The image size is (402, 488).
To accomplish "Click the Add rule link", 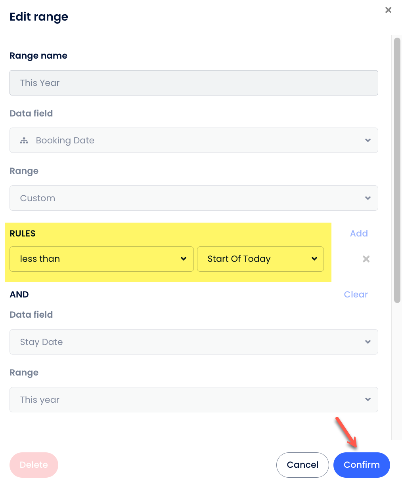I will point(359,233).
